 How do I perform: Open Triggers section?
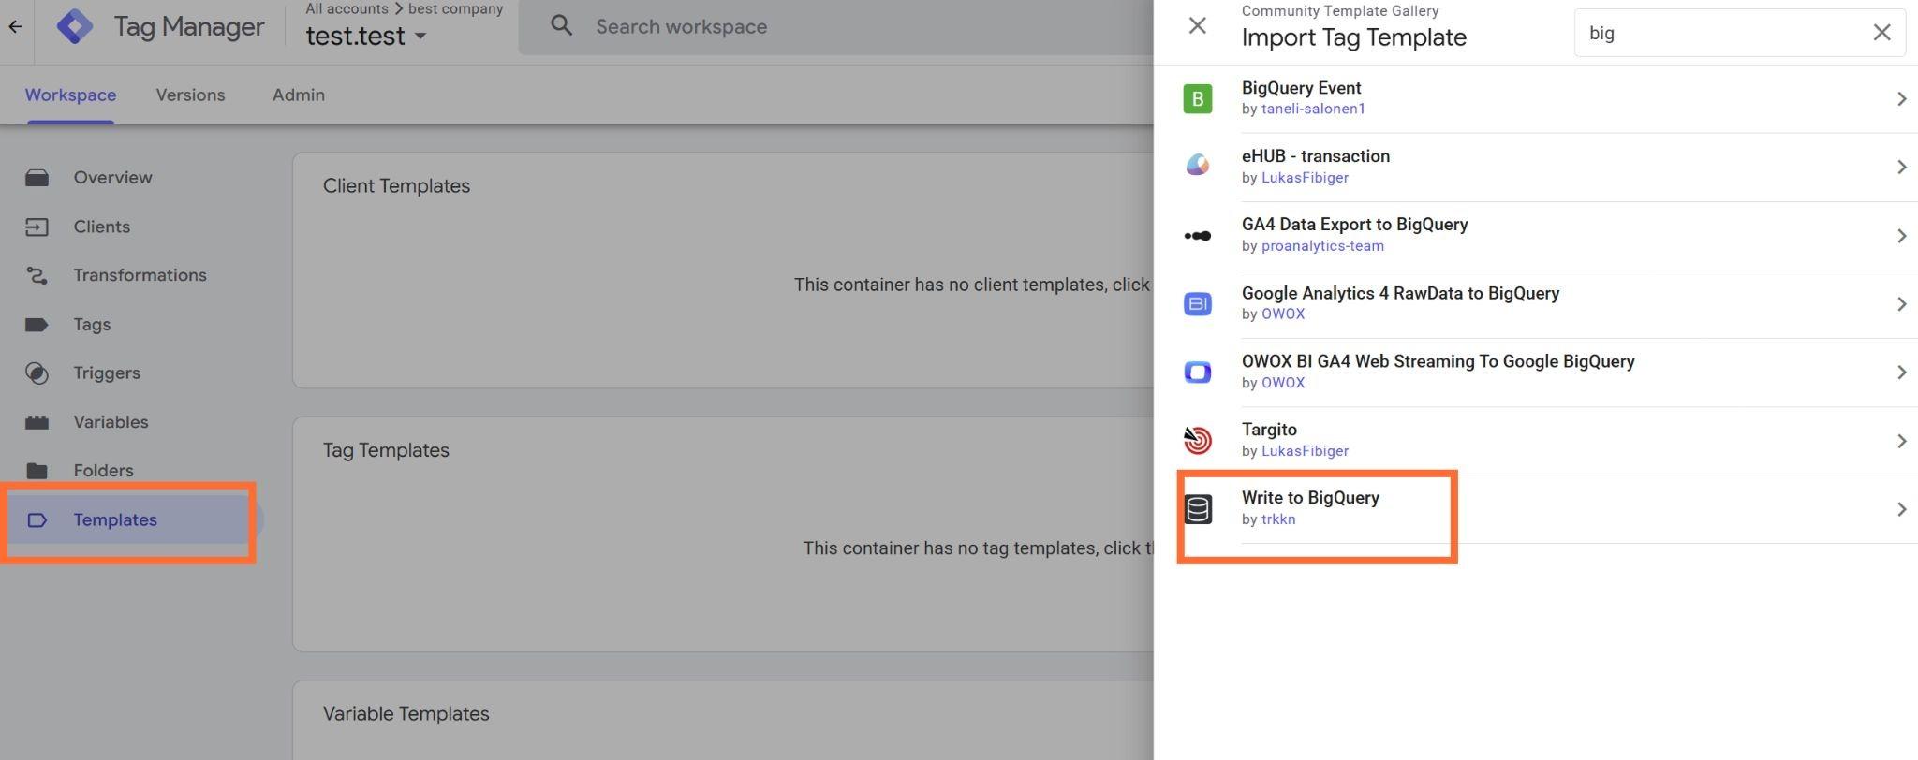click(107, 373)
